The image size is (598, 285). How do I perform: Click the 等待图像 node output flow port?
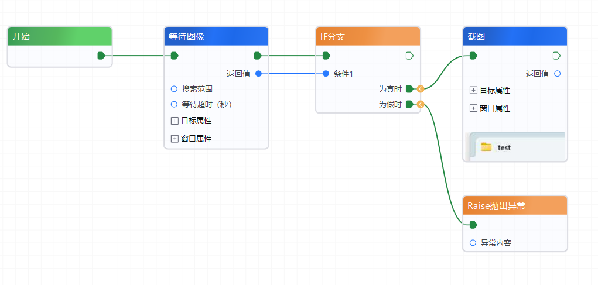point(258,56)
